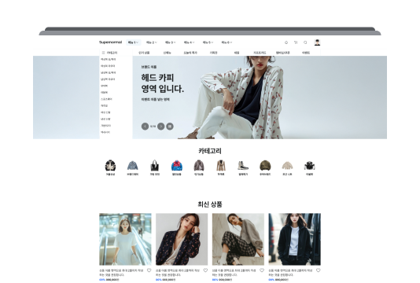Screen dimensions: 420x283
Task: Open the 메뉴 2 dropdown
Action: pyautogui.click(x=152, y=42)
